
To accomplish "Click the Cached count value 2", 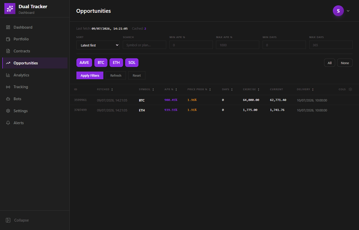I will pyautogui.click(x=145, y=29).
